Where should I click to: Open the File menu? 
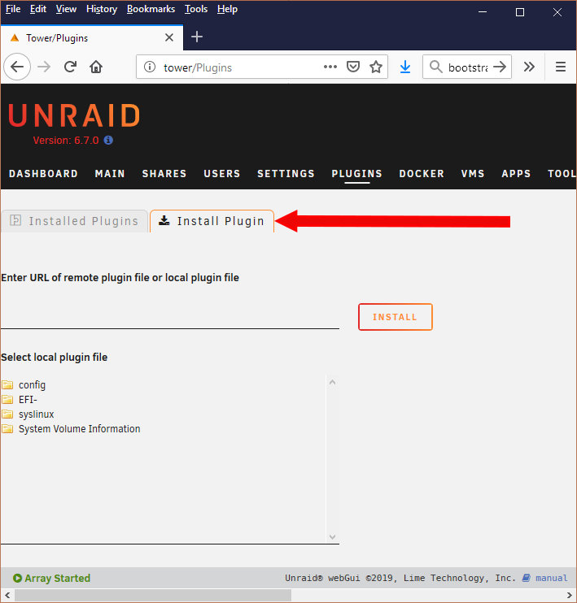13,9
